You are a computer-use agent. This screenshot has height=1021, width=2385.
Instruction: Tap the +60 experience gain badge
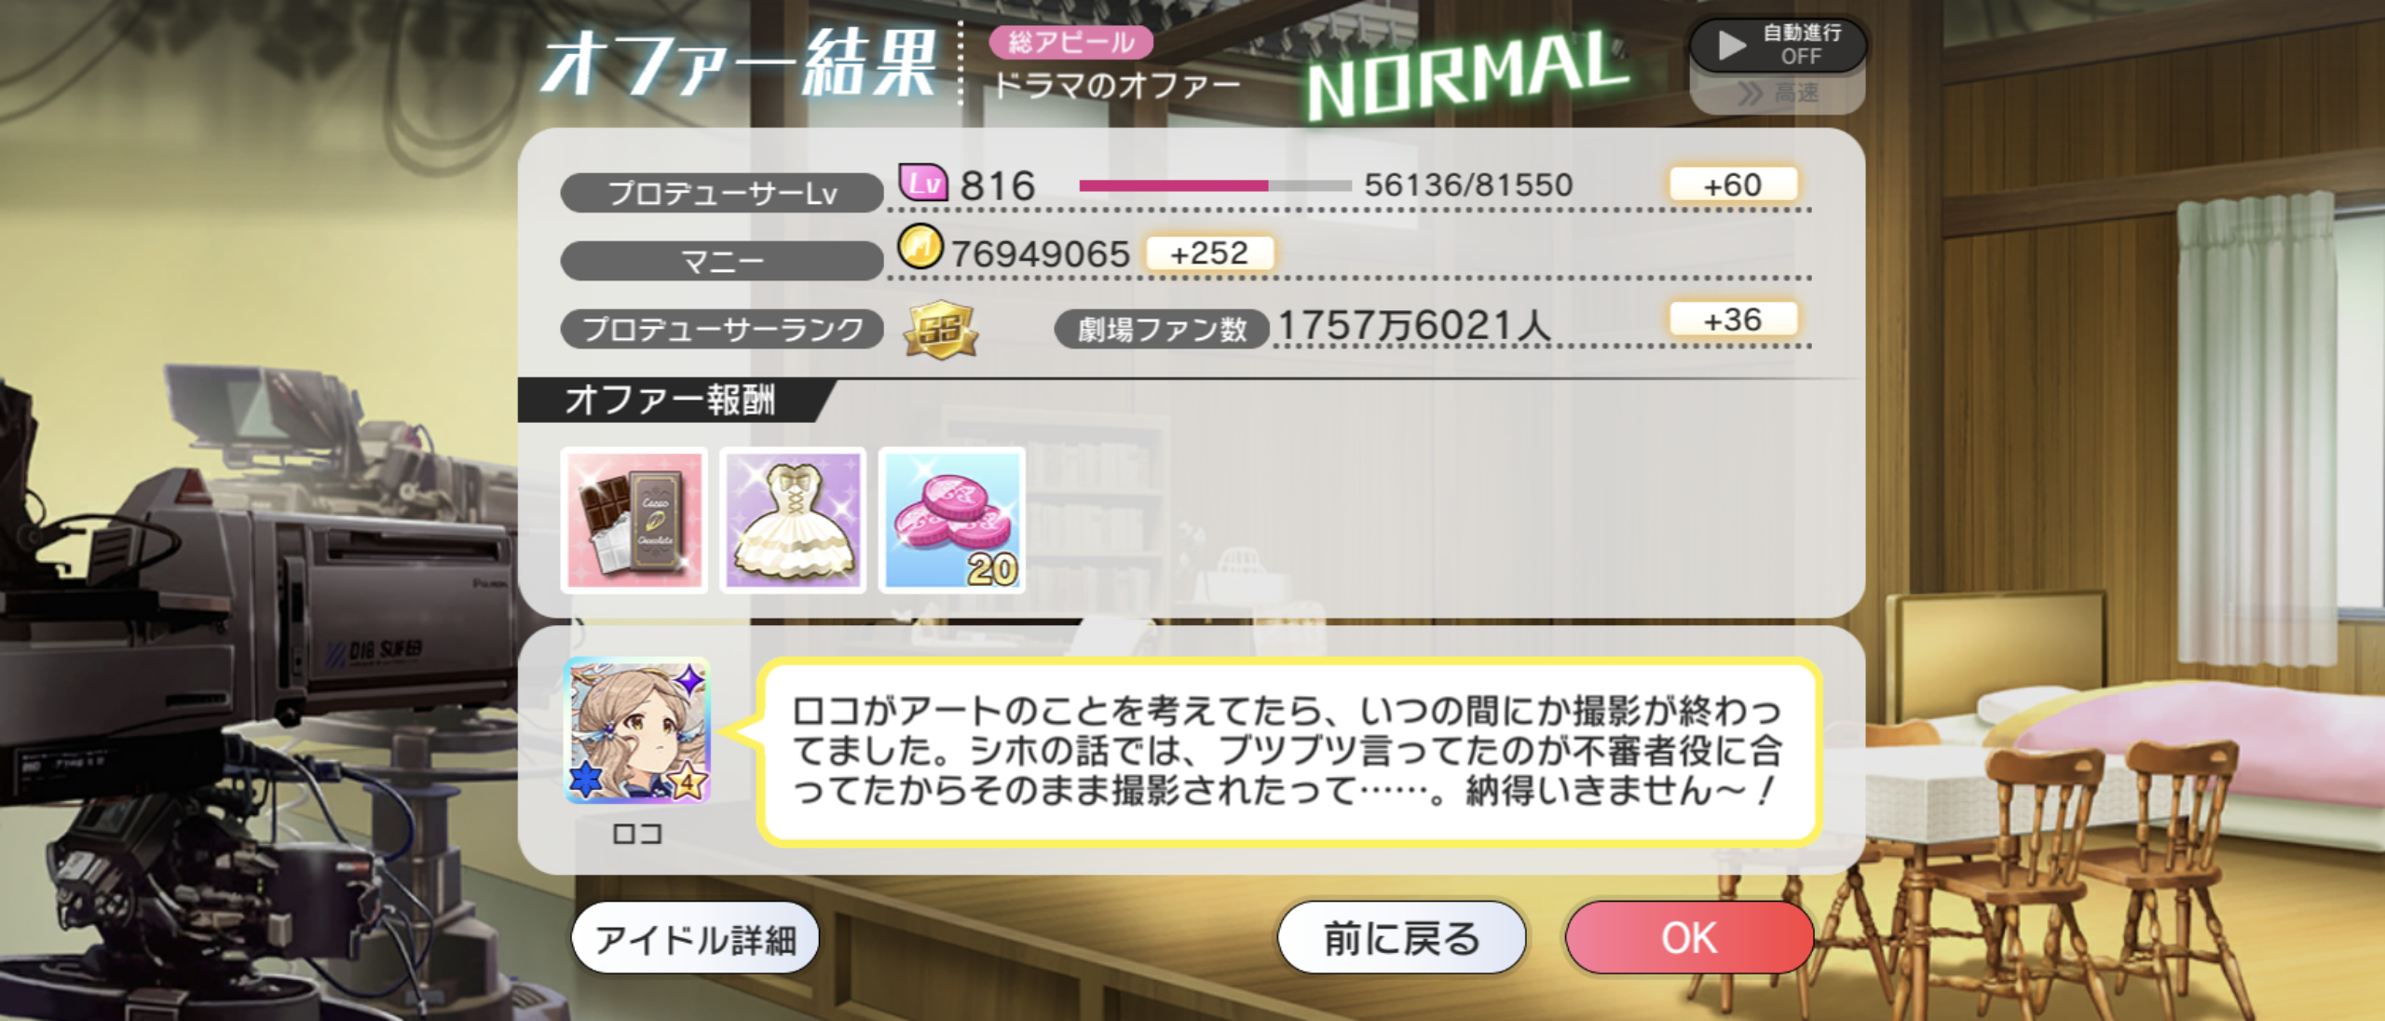click(1733, 184)
